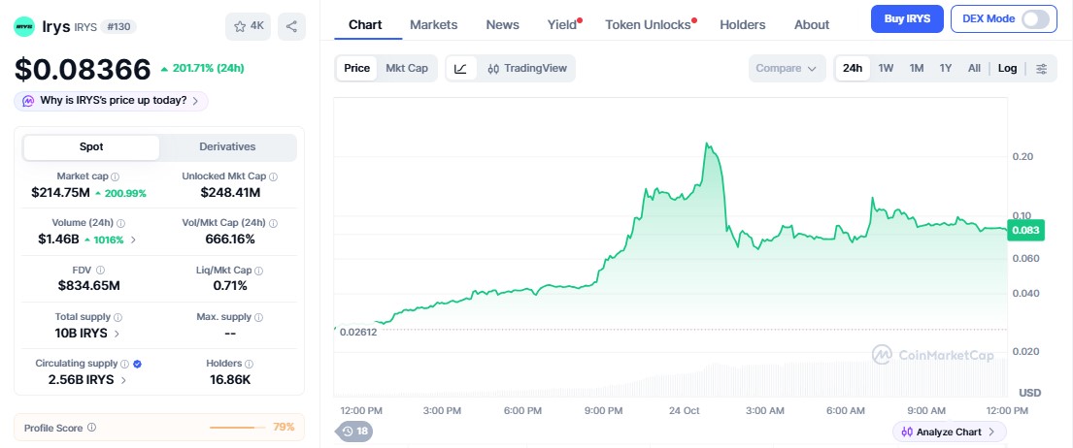
Task: Open TradingView chart mode
Action: click(527, 68)
